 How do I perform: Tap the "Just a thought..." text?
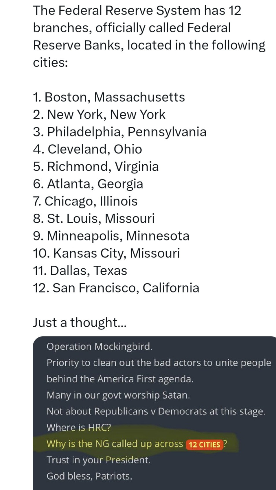(80, 323)
